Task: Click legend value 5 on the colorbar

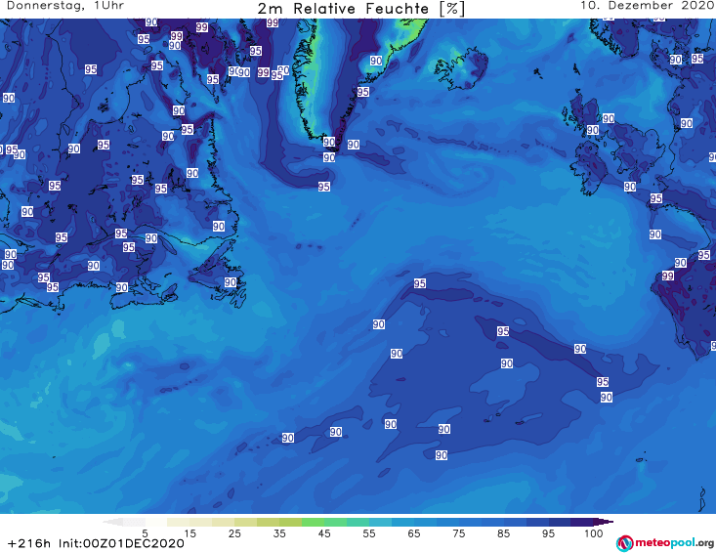Action: coord(145,533)
